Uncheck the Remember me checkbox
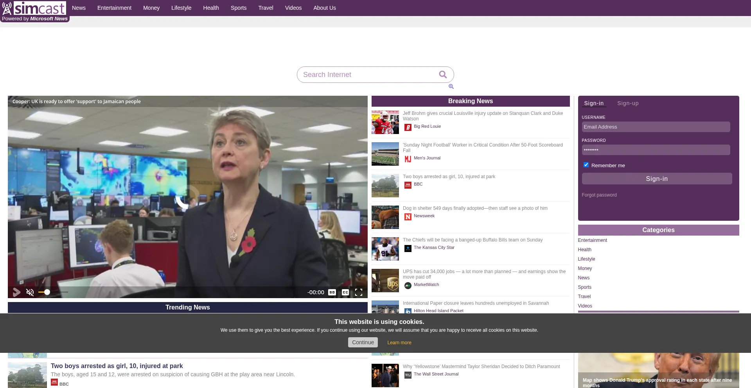 point(586,165)
